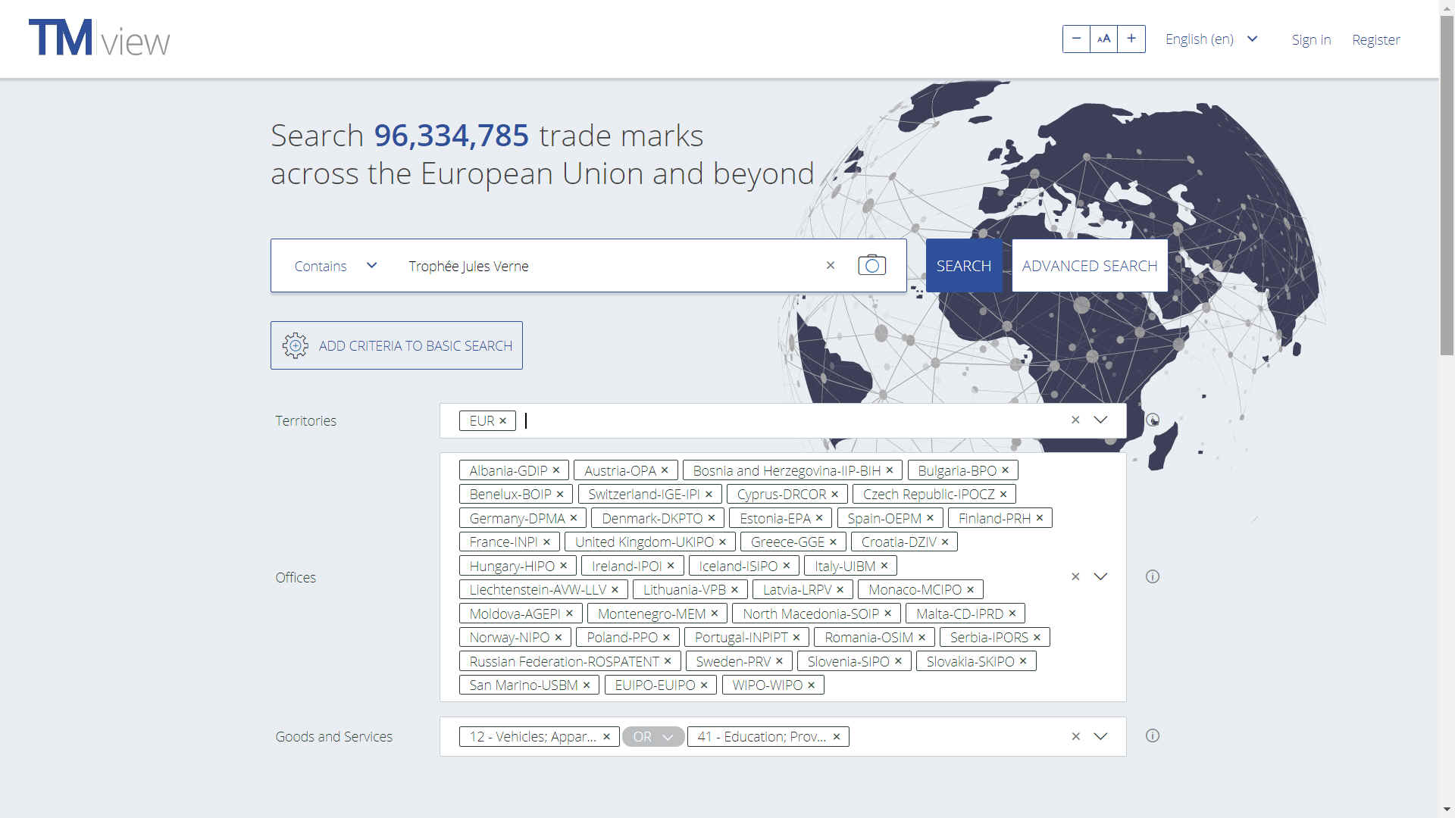The image size is (1455, 818).
Task: Change the OR operator between classes
Action: pos(653,737)
